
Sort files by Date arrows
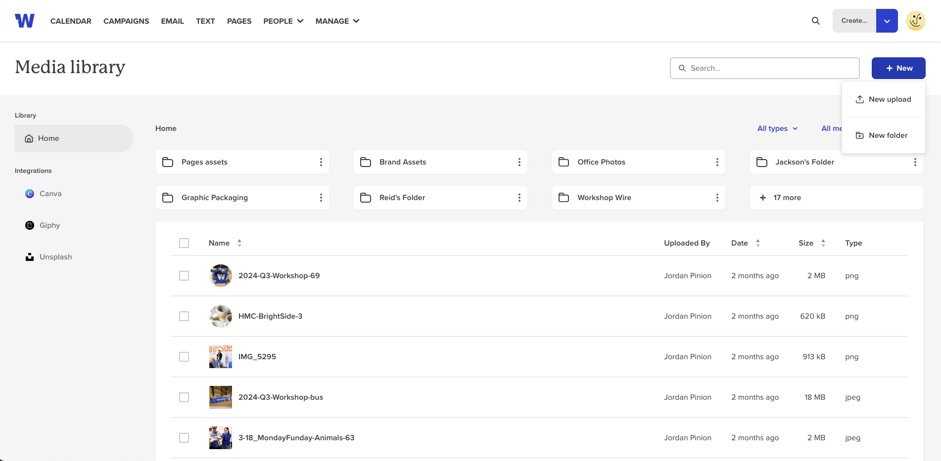(x=758, y=243)
